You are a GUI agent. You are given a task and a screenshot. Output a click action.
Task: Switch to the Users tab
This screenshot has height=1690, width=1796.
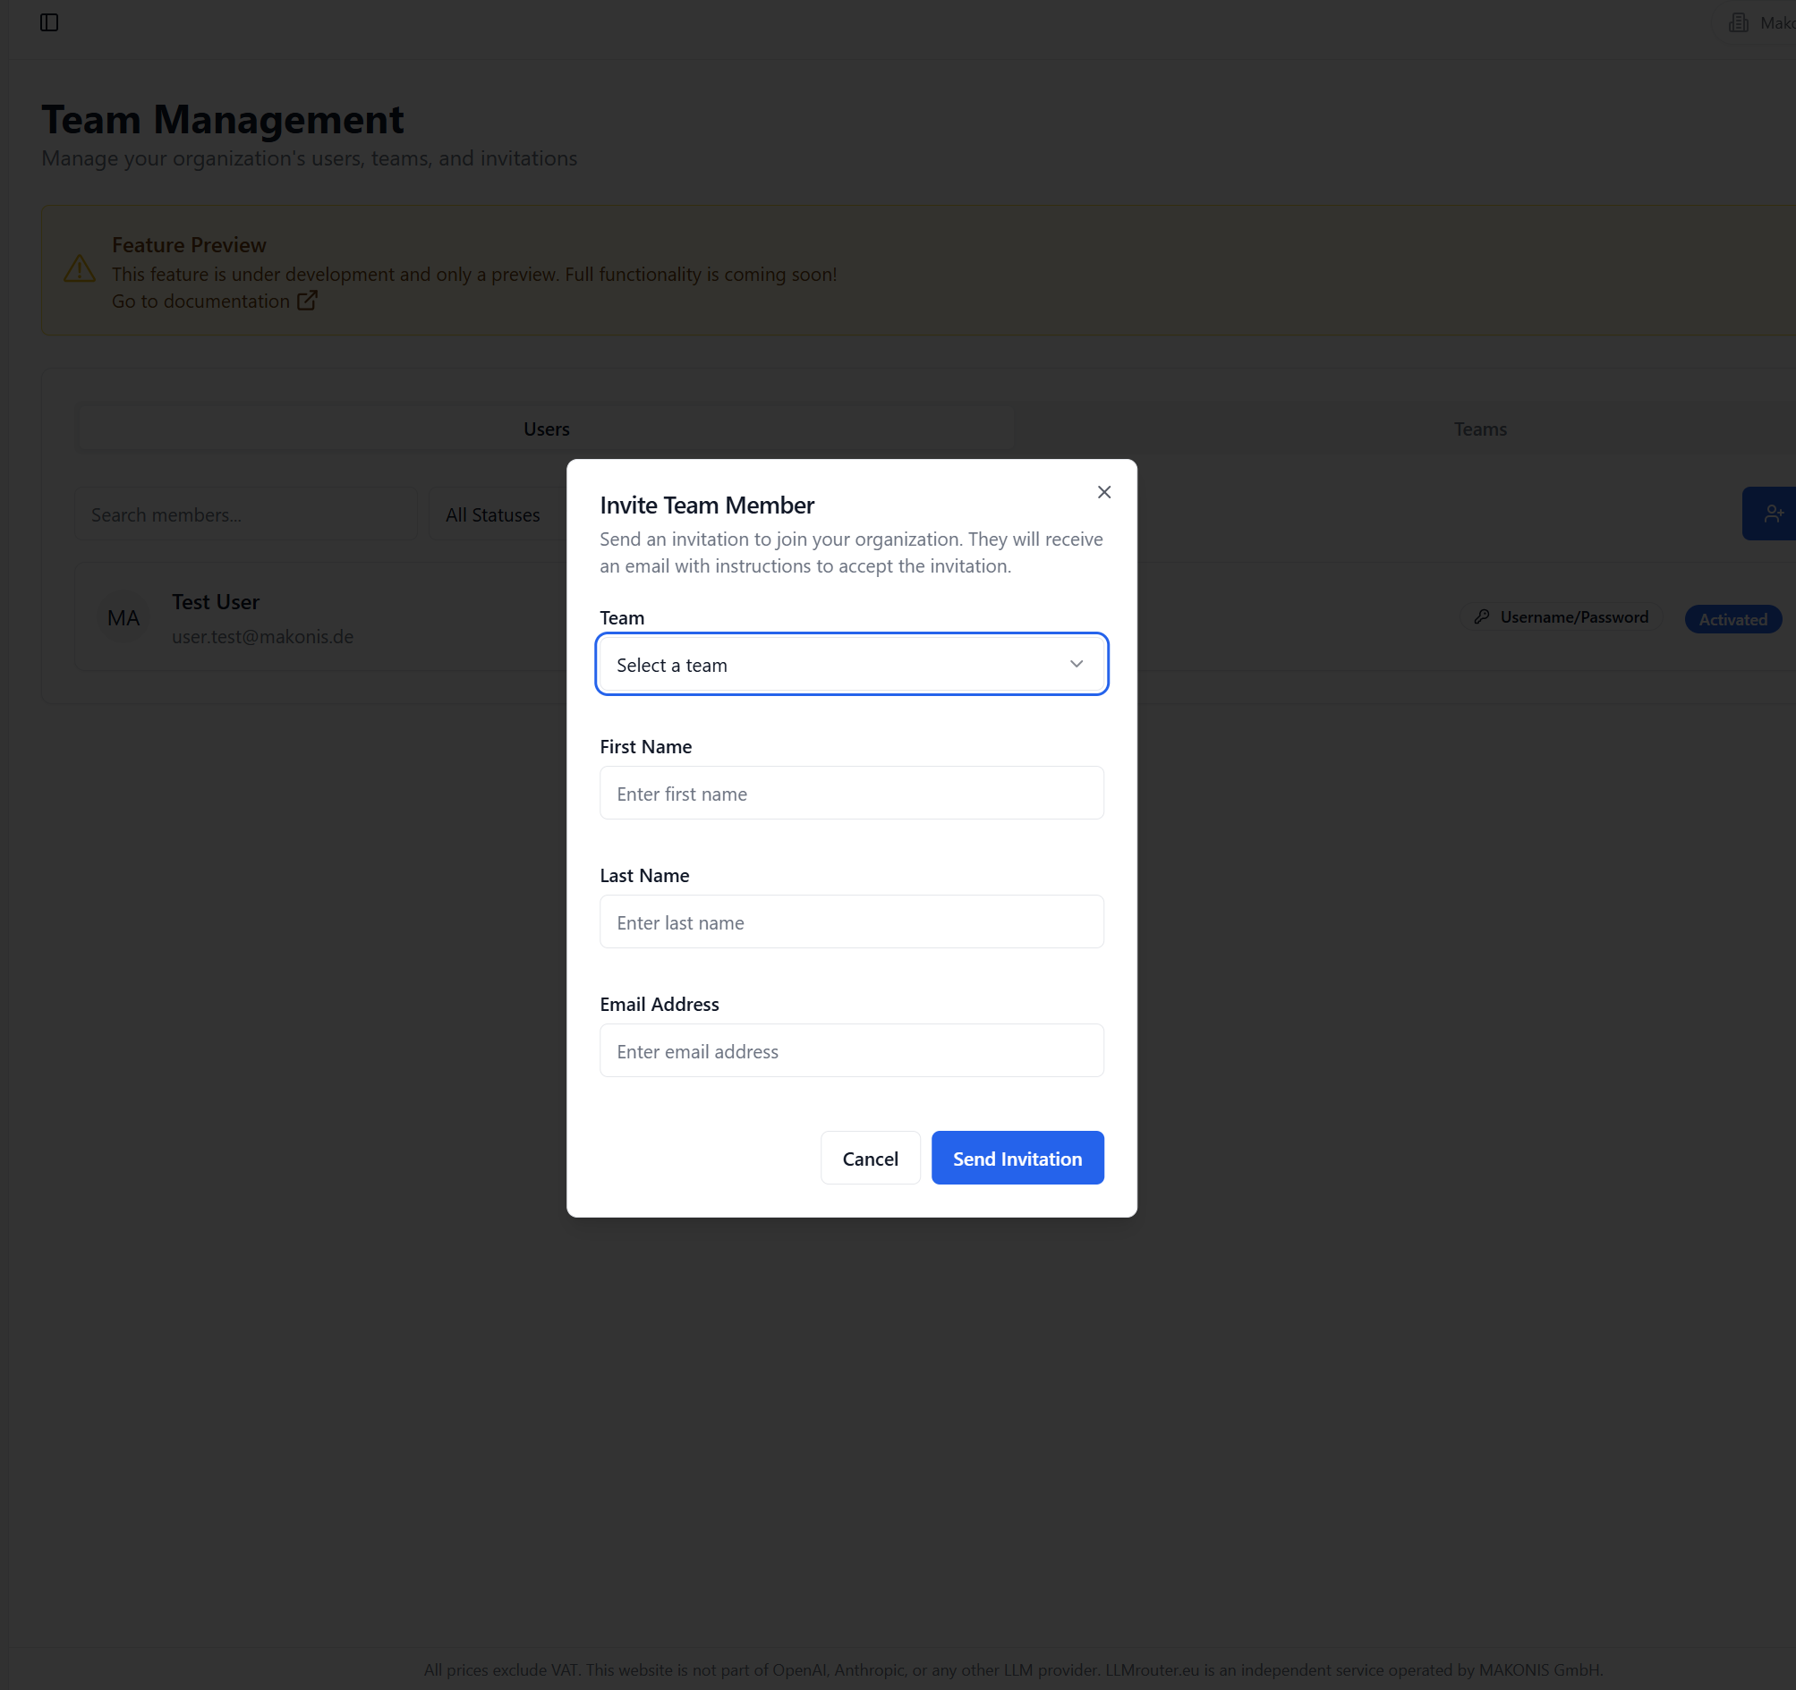(x=546, y=429)
